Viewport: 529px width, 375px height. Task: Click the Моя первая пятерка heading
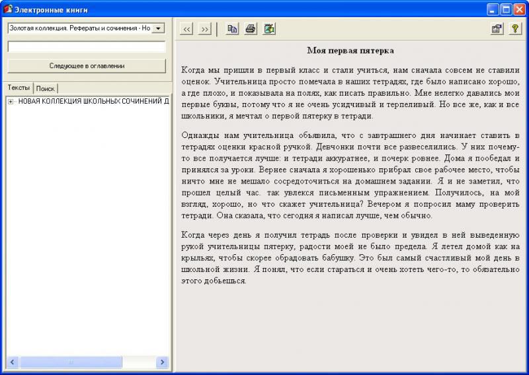point(350,50)
